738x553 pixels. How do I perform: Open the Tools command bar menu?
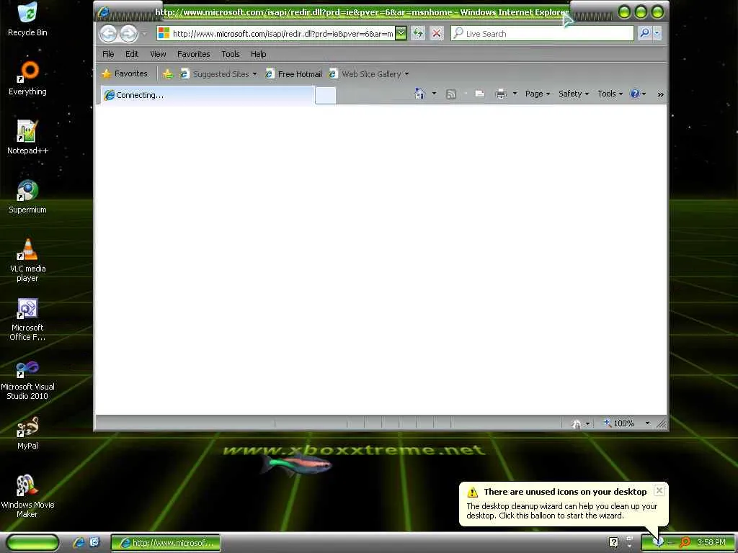click(610, 94)
